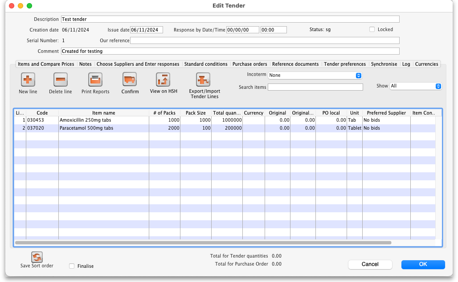Open Print Reports

[95, 80]
